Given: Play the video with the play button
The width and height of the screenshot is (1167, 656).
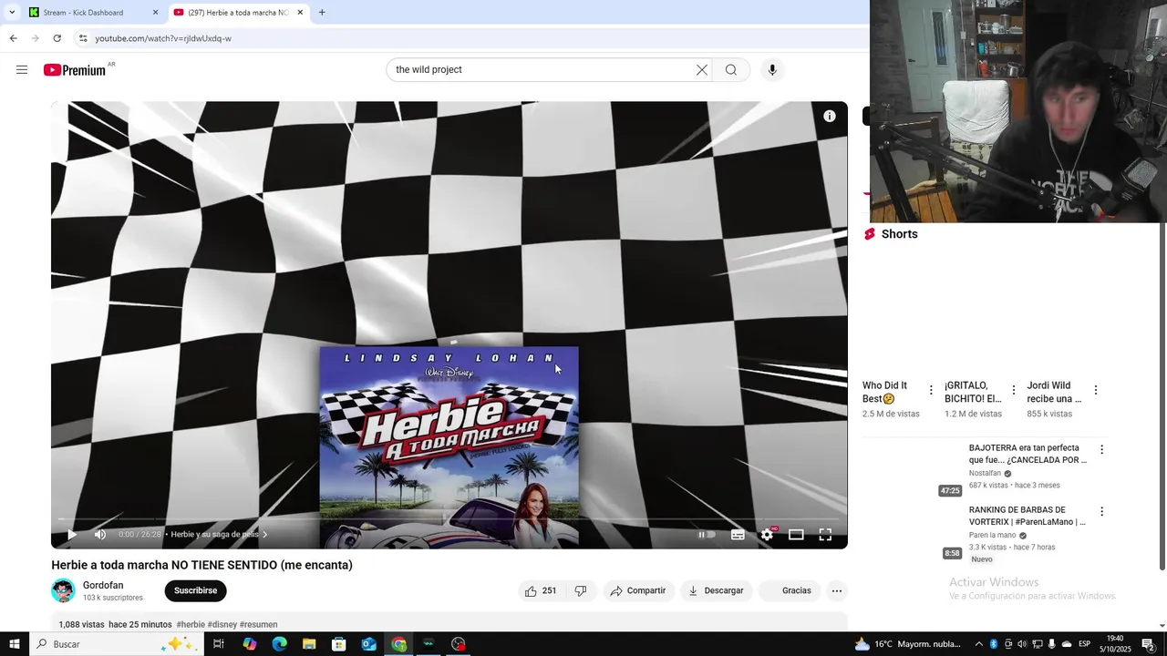Looking at the screenshot, I should (72, 535).
